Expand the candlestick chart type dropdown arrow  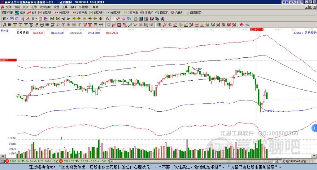pos(36,19)
